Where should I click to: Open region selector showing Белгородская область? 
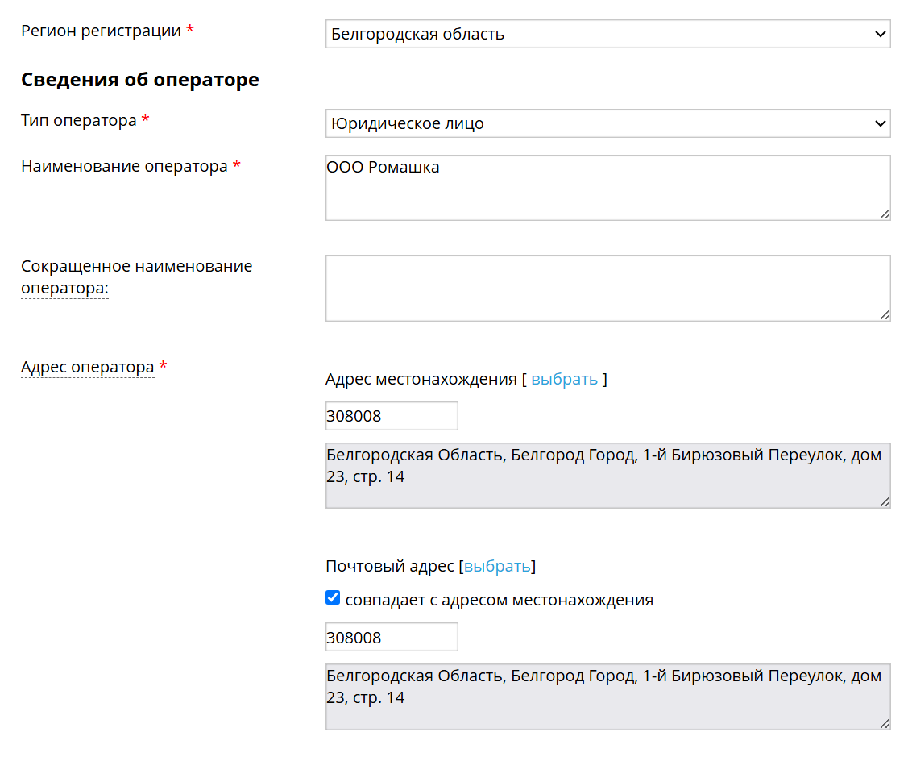607,34
